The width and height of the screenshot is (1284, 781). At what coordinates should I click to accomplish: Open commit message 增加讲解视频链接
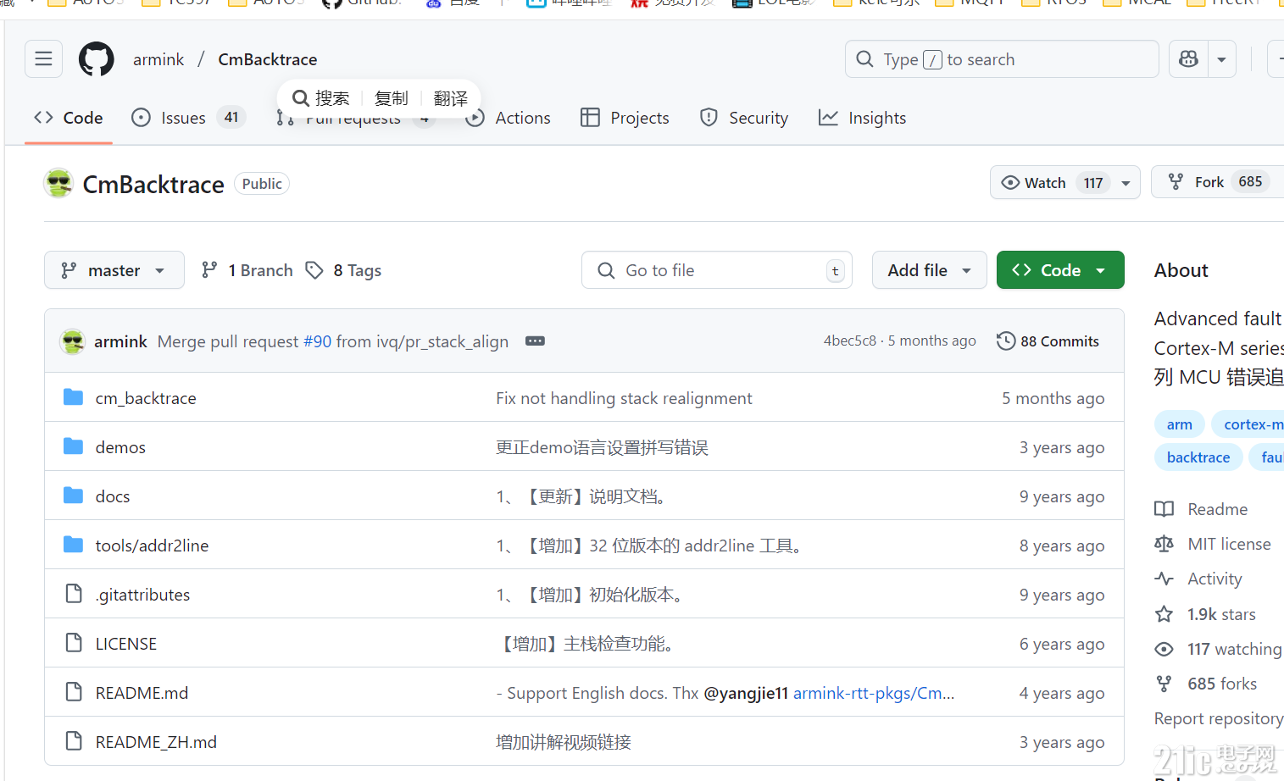[x=564, y=742]
